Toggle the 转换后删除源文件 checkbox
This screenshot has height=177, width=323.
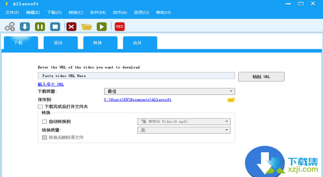coord(44,137)
